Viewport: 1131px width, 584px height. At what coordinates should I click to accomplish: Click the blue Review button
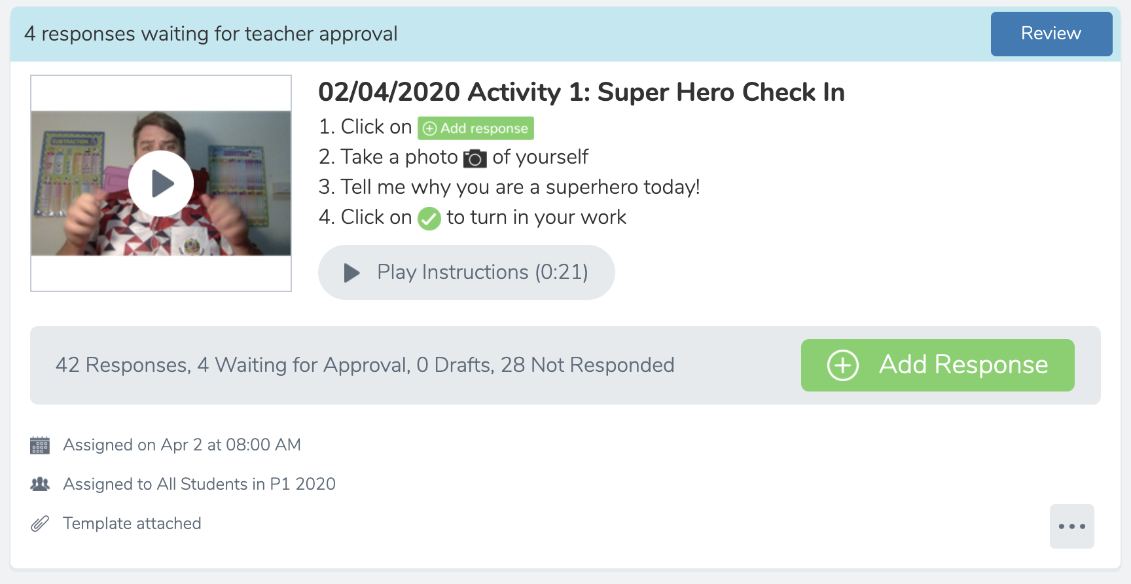pos(1051,34)
